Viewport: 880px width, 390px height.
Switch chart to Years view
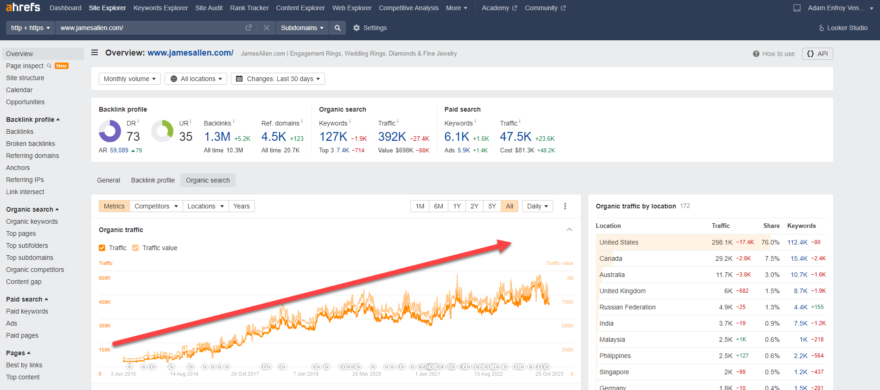click(x=242, y=206)
